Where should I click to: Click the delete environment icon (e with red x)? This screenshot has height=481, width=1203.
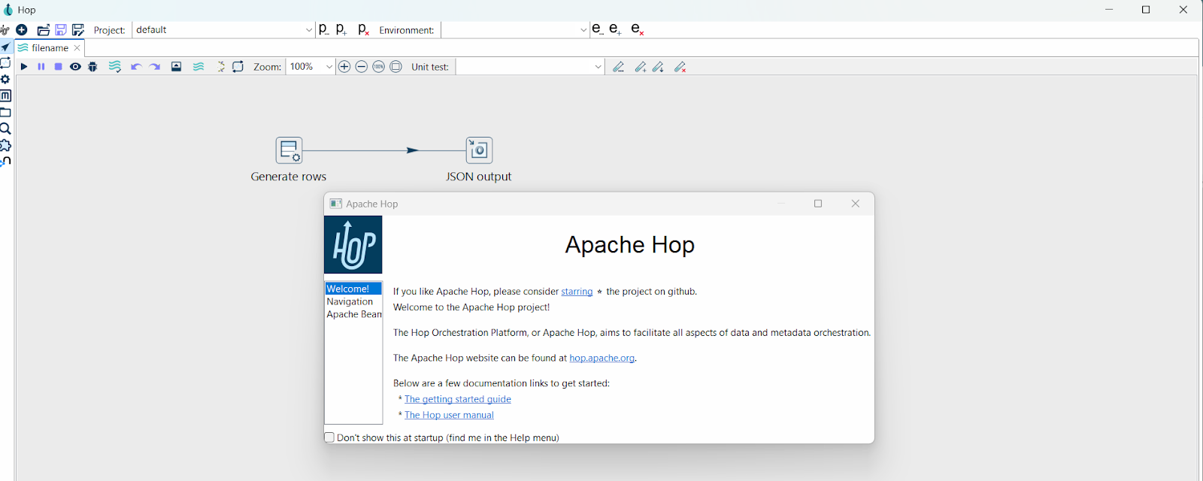pos(638,29)
